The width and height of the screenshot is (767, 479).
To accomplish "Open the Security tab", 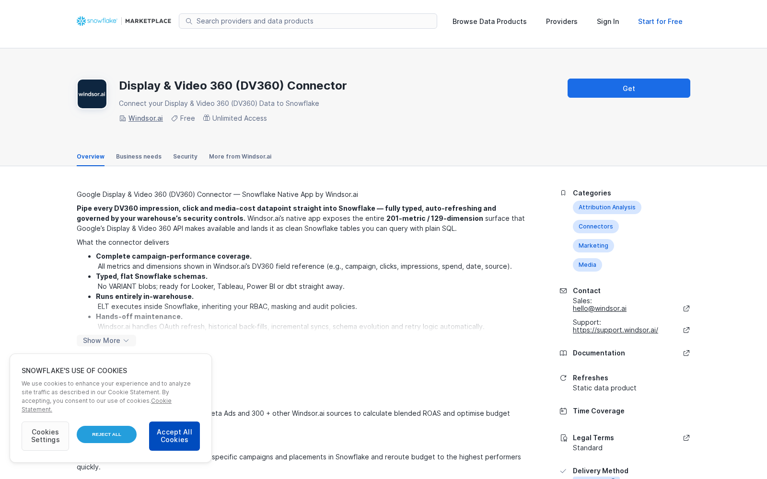I will coord(185,157).
